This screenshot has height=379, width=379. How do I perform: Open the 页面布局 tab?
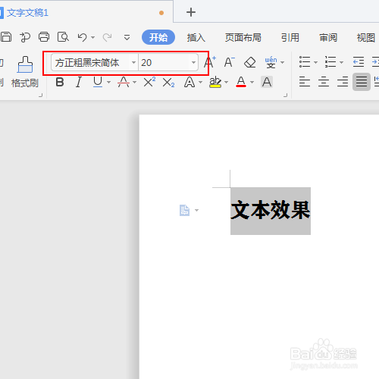[243, 38]
